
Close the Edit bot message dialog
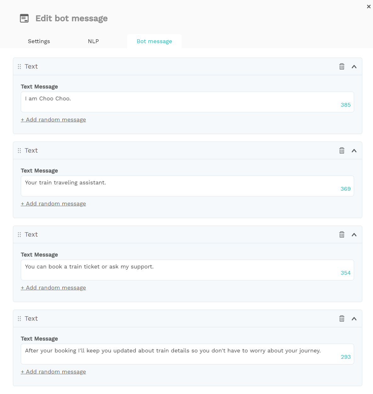click(x=369, y=7)
